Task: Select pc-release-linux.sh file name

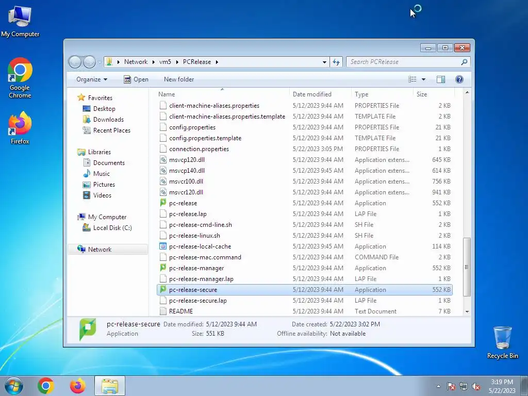Action: [x=194, y=235]
